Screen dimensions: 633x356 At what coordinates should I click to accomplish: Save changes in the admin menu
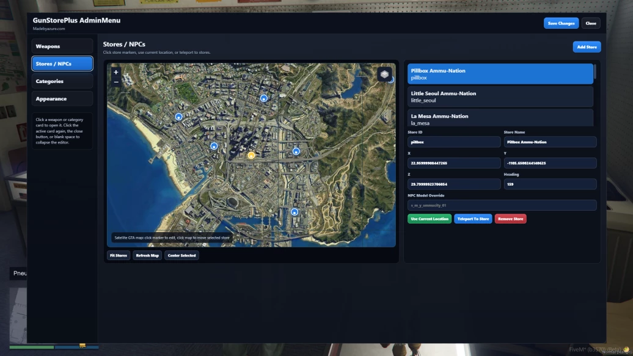pos(561,23)
